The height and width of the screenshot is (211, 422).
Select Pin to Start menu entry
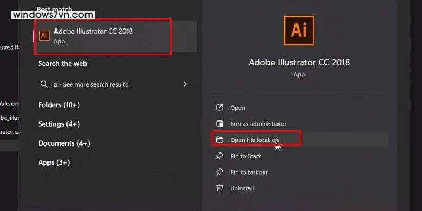coord(246,156)
